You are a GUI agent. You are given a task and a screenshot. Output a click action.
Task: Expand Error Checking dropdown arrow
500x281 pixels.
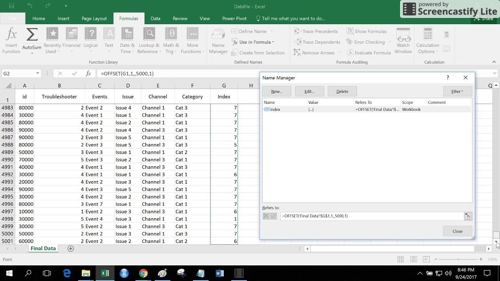(390, 42)
